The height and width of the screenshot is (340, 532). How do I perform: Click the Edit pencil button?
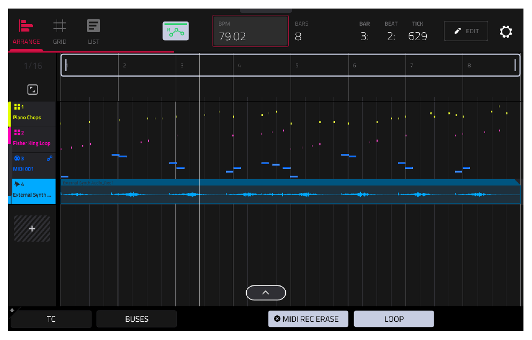(x=466, y=31)
